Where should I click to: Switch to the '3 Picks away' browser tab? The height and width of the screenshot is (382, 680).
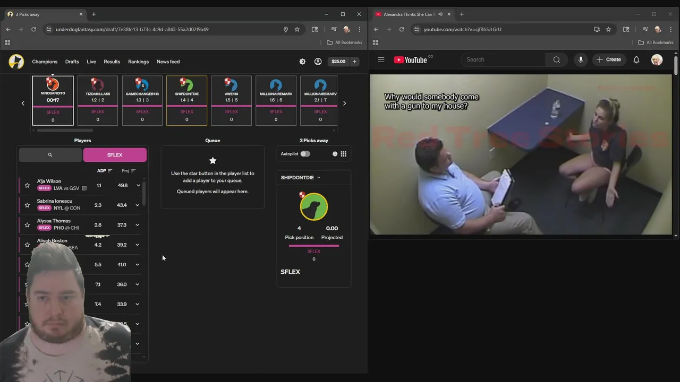coord(45,14)
